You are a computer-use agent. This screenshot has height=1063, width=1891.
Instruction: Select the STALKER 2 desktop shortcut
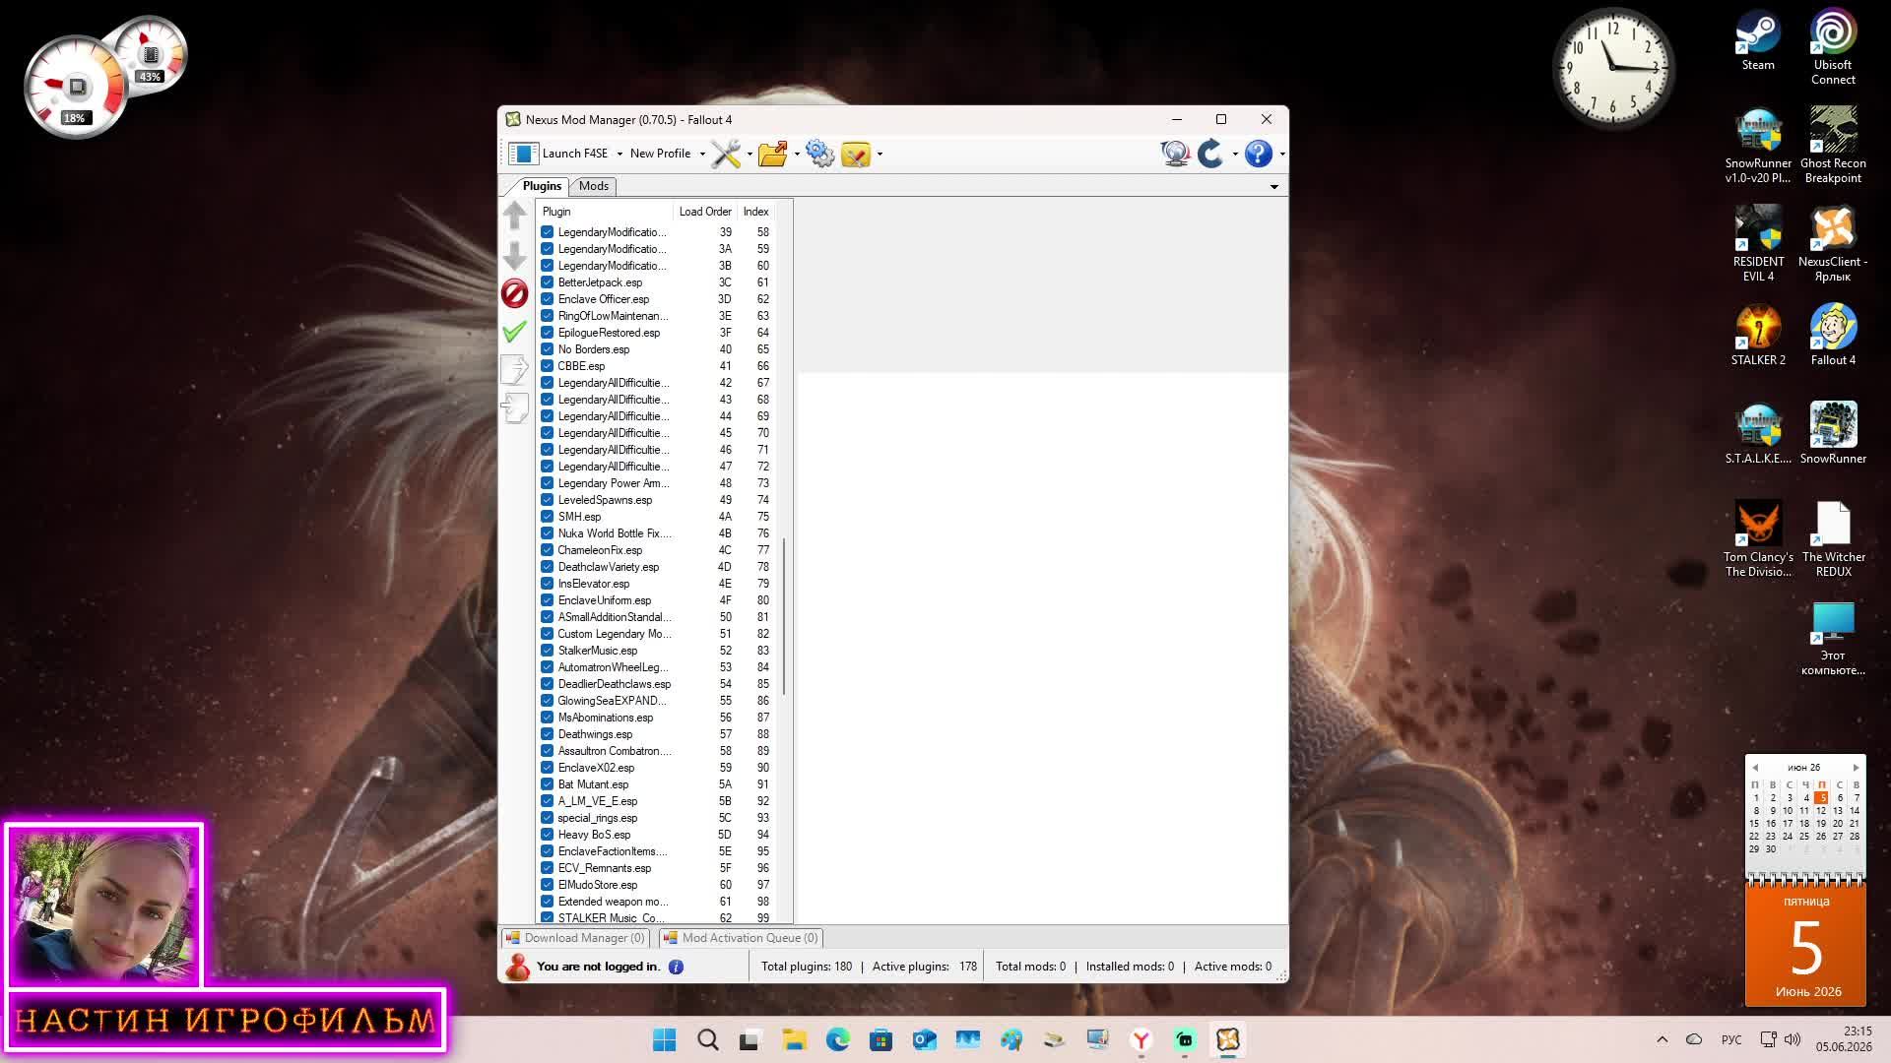(1758, 335)
